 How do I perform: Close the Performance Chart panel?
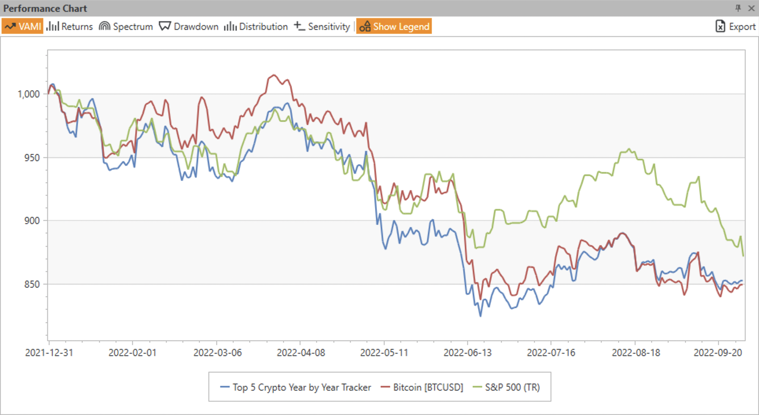tap(751, 8)
